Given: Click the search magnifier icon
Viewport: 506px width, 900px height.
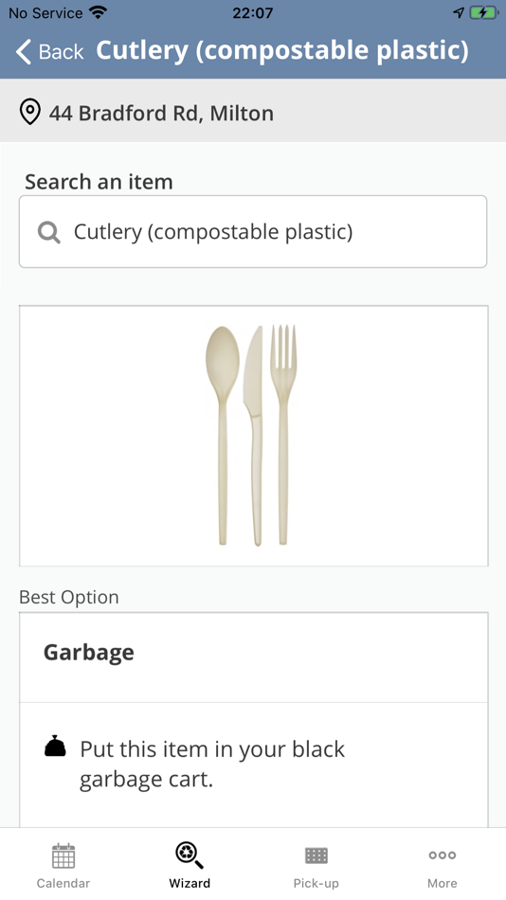Looking at the screenshot, I should point(49,232).
